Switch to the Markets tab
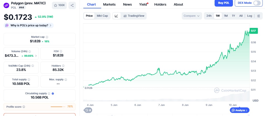Image resolution: width=265 pixels, height=116 pixels. 109,4
